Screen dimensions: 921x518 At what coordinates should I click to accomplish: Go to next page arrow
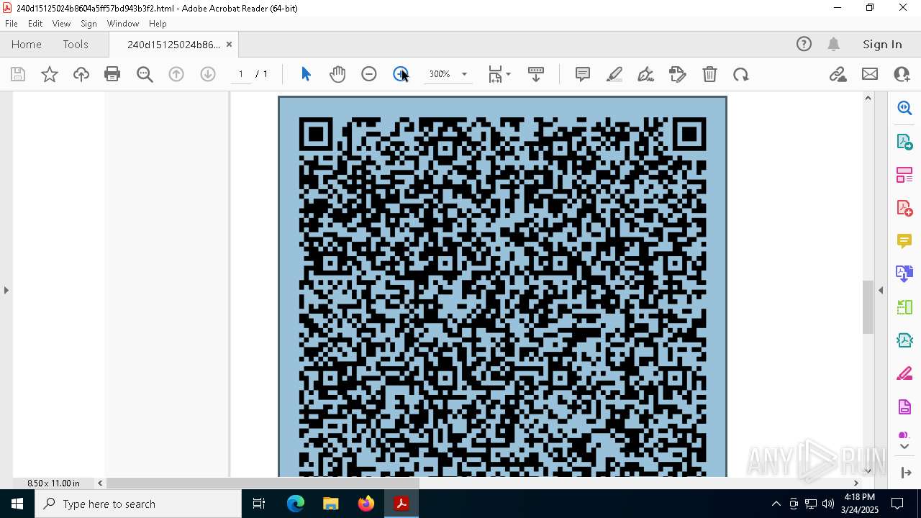[x=208, y=74]
